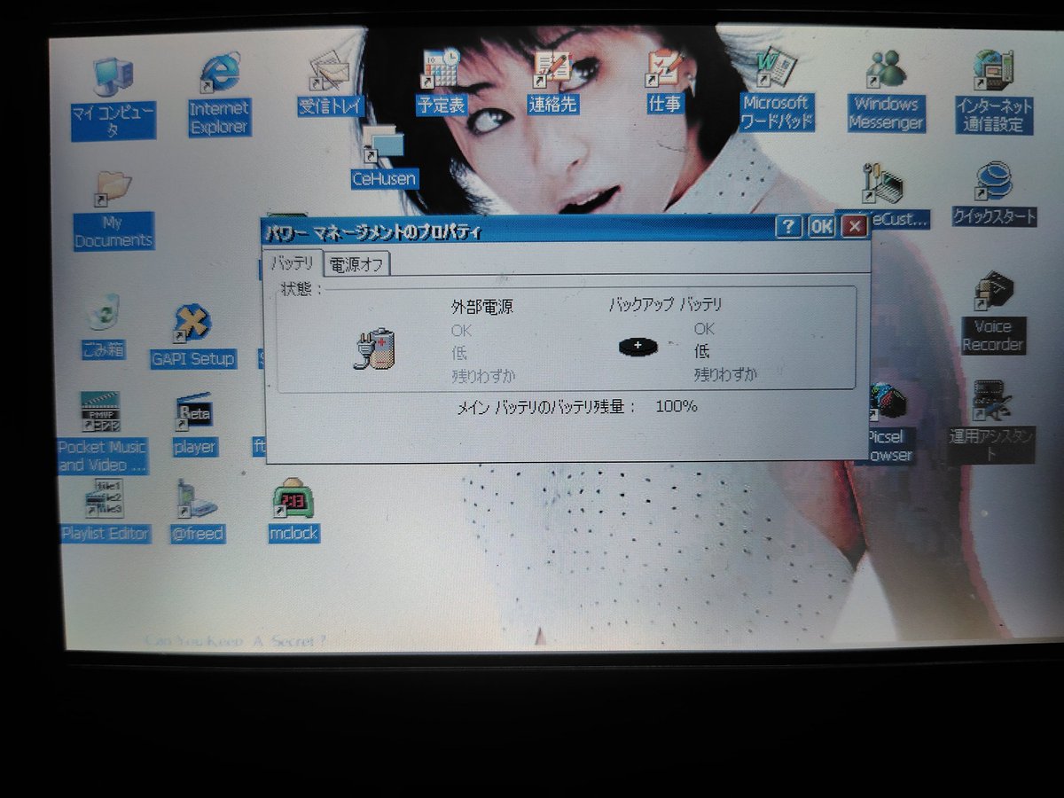Click the ? help button

tap(789, 227)
